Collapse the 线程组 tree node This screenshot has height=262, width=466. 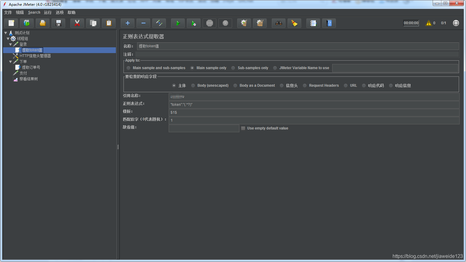coord(8,39)
